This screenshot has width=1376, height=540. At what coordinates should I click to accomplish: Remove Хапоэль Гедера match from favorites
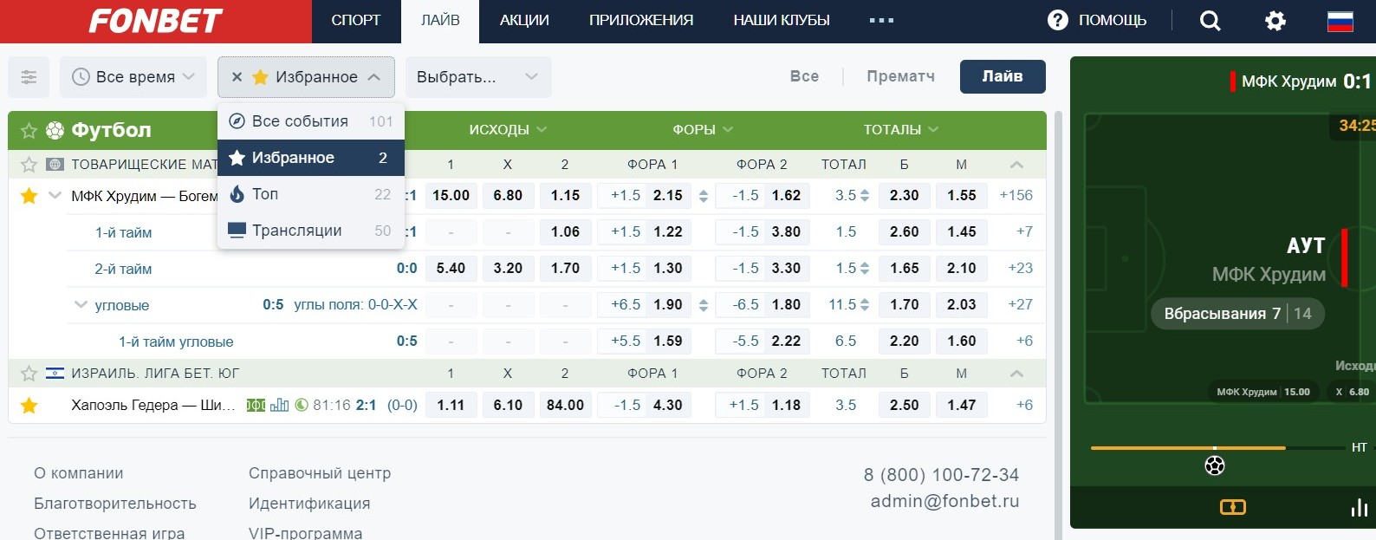click(29, 405)
